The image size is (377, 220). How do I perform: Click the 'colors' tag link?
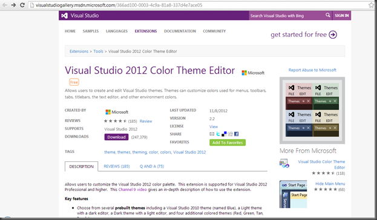tap(165, 152)
